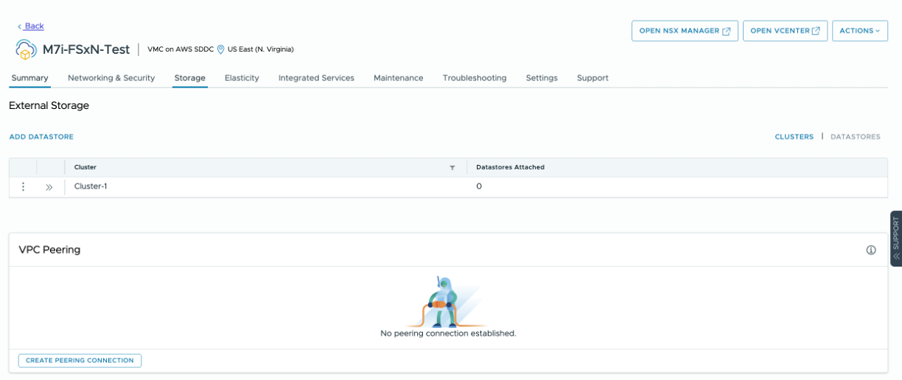This screenshot has width=902, height=380.
Task: Open the Maintenance tab
Action: [399, 78]
